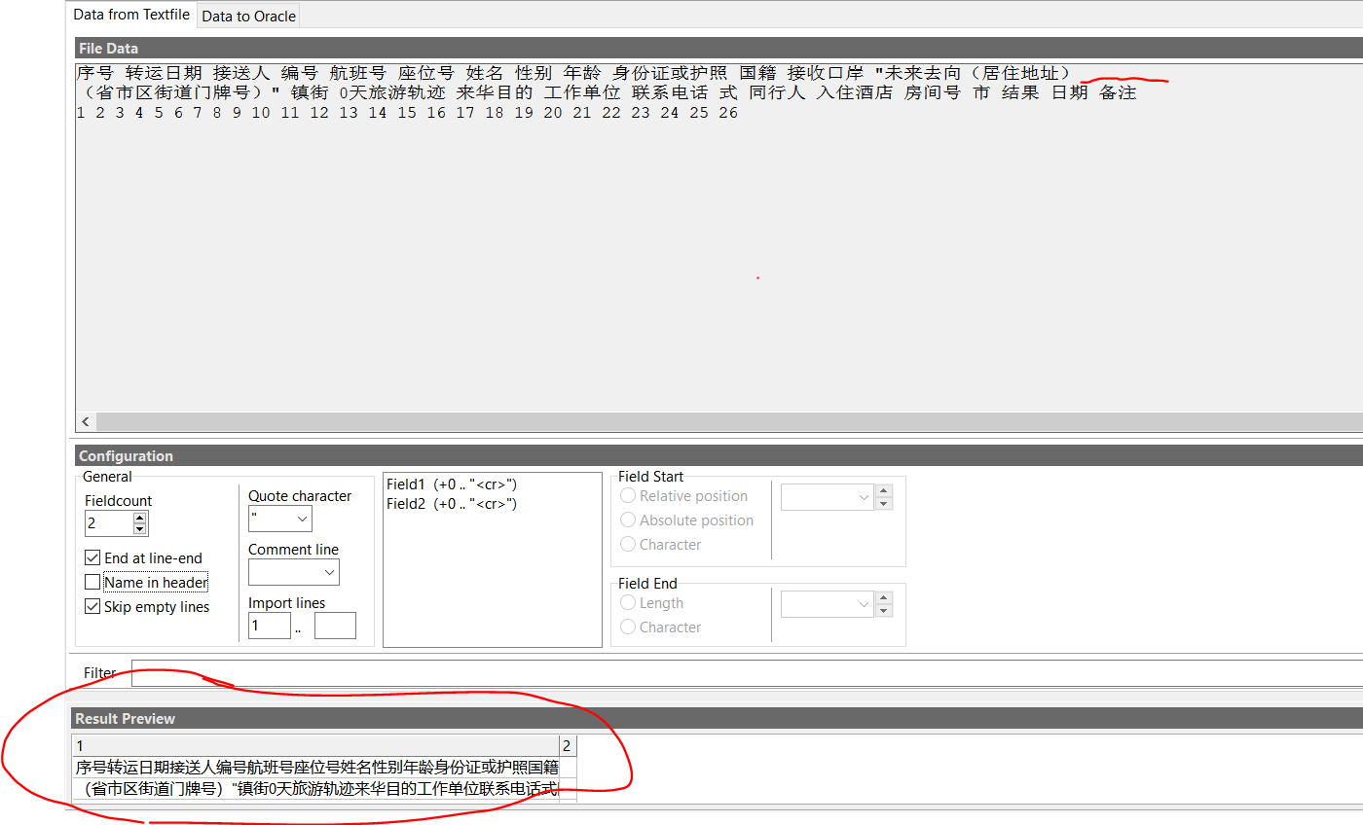Select the Length radio under Field End
The width and height of the screenshot is (1363, 825).
pyautogui.click(x=628, y=603)
